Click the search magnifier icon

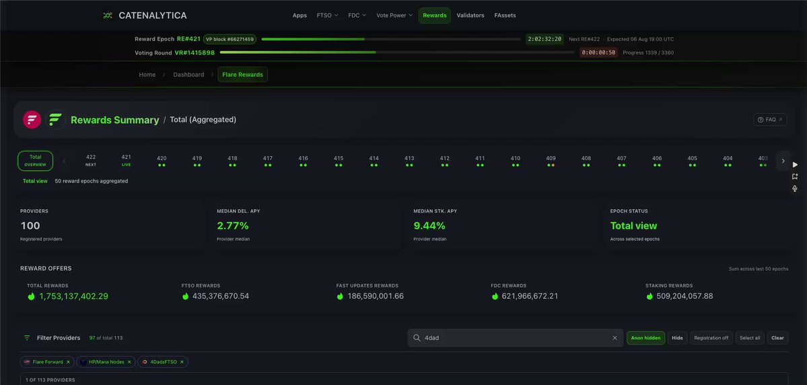[x=417, y=338]
